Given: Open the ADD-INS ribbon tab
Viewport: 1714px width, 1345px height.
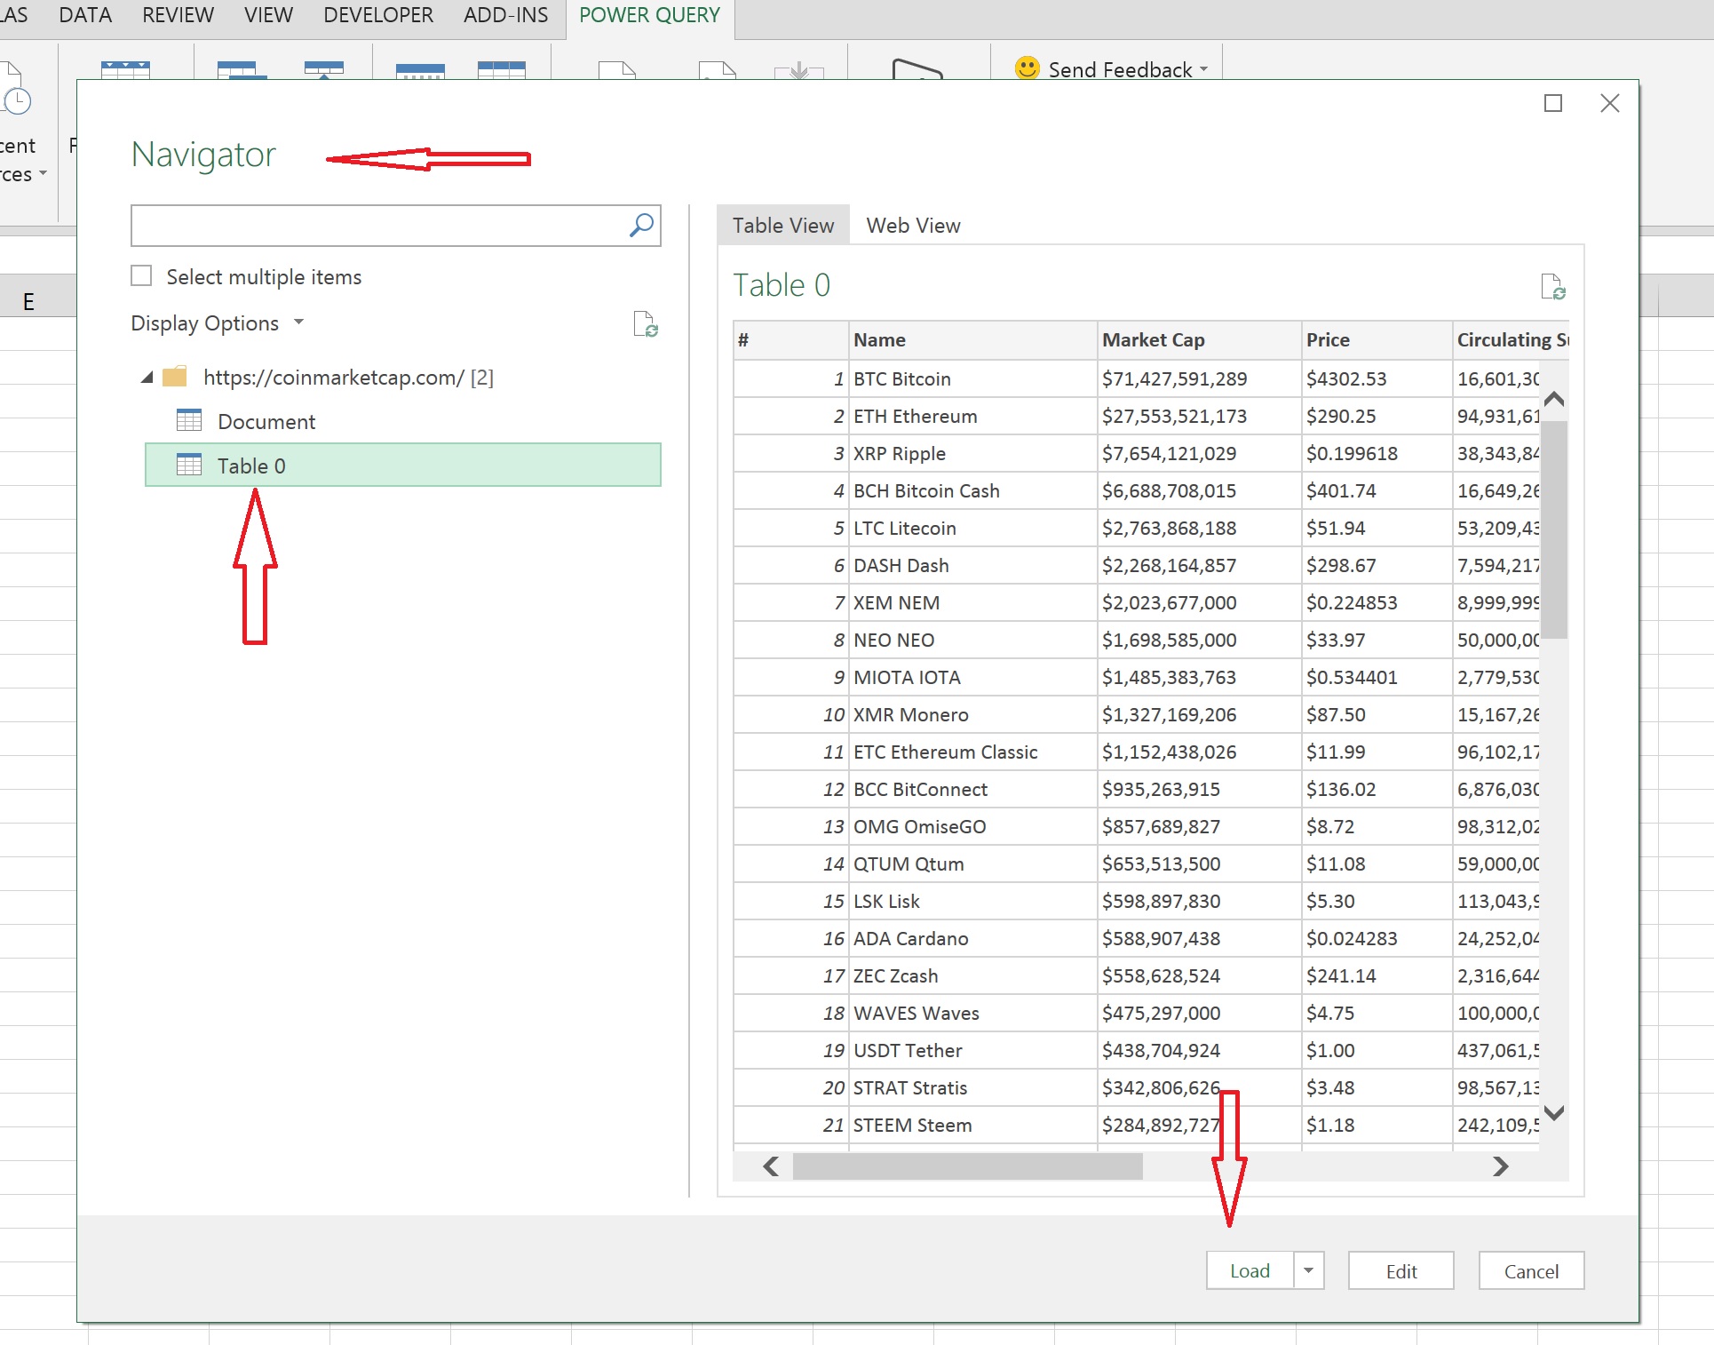Looking at the screenshot, I should tap(506, 15).
